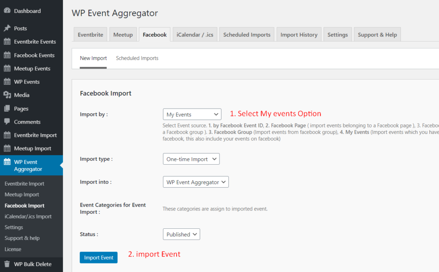Open the Scheduled Imports sub-tab link
Viewport: 439px width, 272px height.
point(137,58)
